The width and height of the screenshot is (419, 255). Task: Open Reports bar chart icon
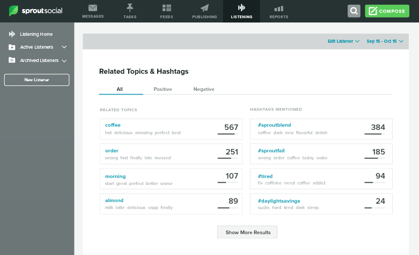point(279,9)
